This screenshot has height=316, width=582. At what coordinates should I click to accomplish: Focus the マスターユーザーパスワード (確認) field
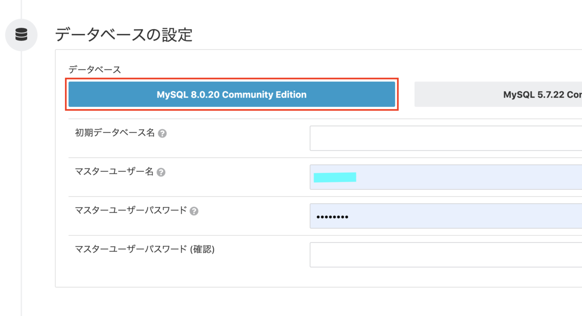pyautogui.click(x=446, y=255)
